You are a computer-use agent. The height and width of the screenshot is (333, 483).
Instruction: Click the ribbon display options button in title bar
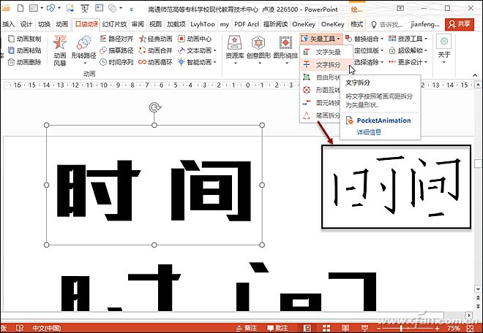(400, 8)
